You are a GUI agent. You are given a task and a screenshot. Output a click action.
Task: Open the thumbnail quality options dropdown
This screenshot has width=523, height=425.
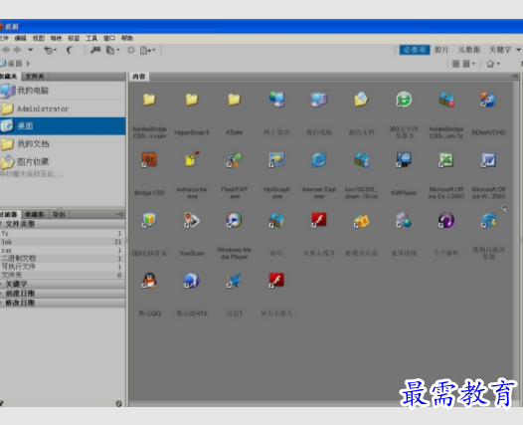click(468, 64)
